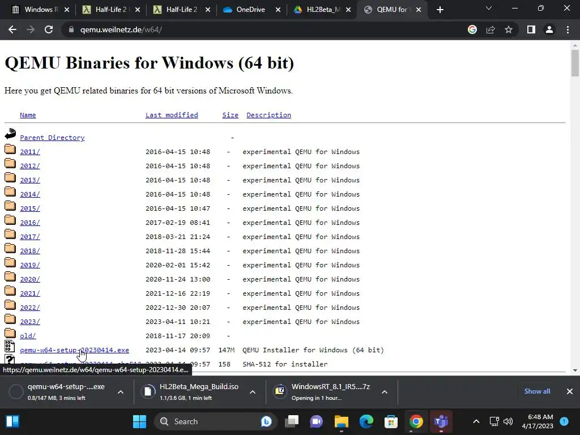Image resolution: width=580 pixels, height=435 pixels.
Task: Download qemu-w64-setup-20230414.exe
Action: tap(74, 350)
